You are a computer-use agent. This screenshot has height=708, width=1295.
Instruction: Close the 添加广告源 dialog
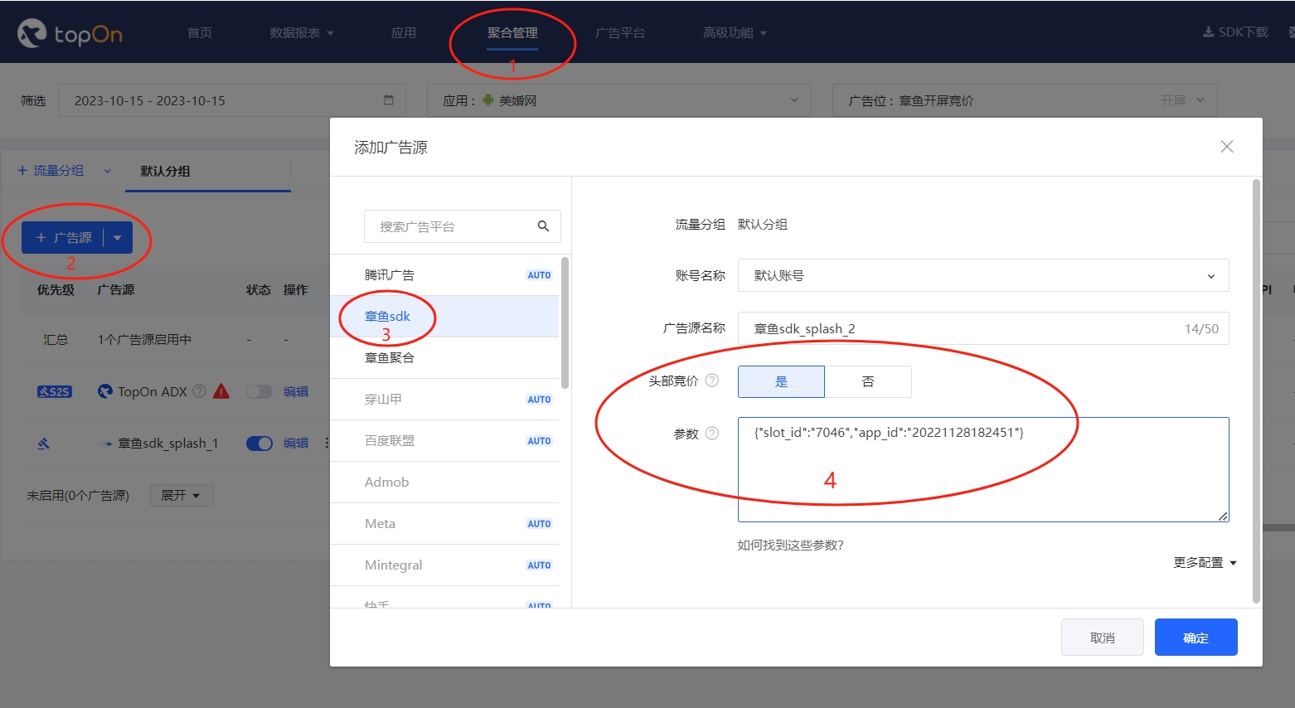point(1227,147)
